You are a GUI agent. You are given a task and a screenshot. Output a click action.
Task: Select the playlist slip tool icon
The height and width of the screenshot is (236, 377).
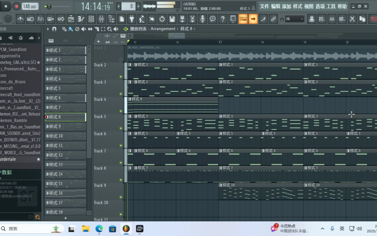(90, 29)
